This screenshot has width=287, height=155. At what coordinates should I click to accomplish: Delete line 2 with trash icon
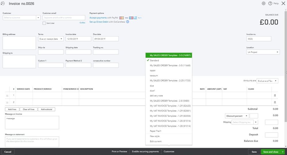tap(275, 102)
